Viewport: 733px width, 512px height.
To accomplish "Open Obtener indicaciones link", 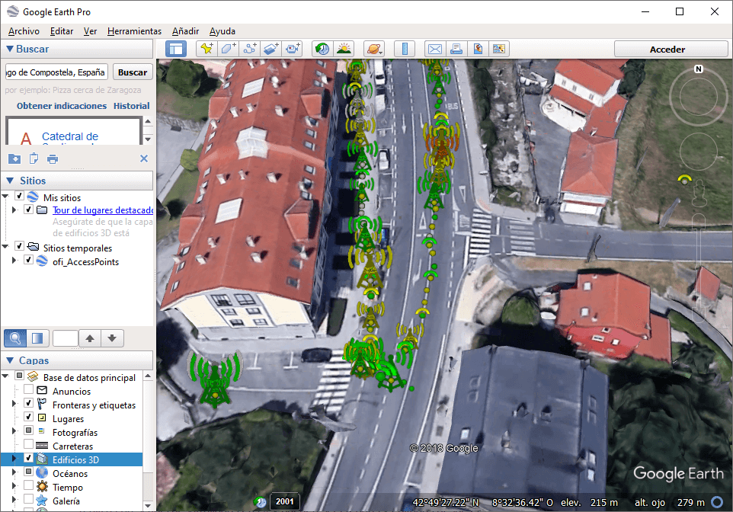I will tap(62, 106).
